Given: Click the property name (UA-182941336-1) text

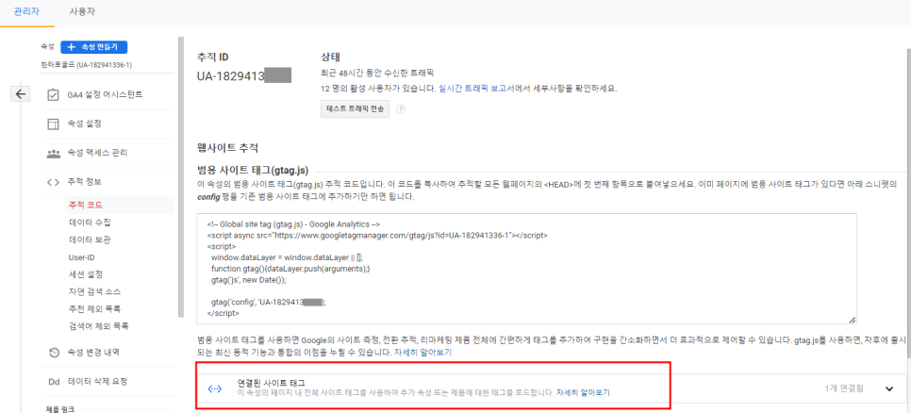Looking at the screenshot, I should pos(86,65).
